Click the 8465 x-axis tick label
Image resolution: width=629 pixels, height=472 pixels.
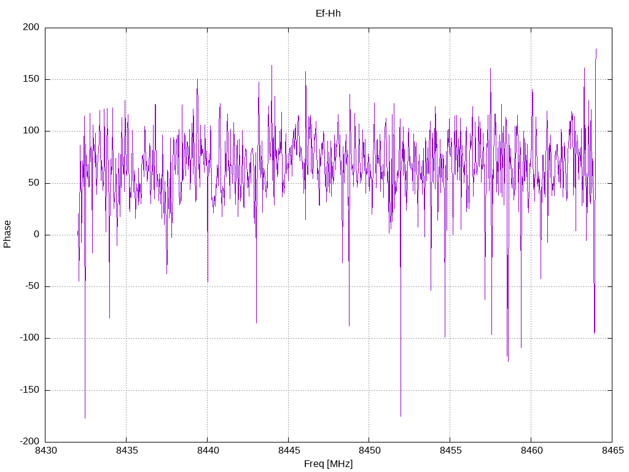point(612,450)
